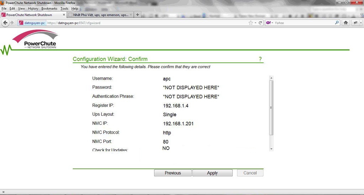Select NMC IP value 192.168.1.201

(x=178, y=124)
